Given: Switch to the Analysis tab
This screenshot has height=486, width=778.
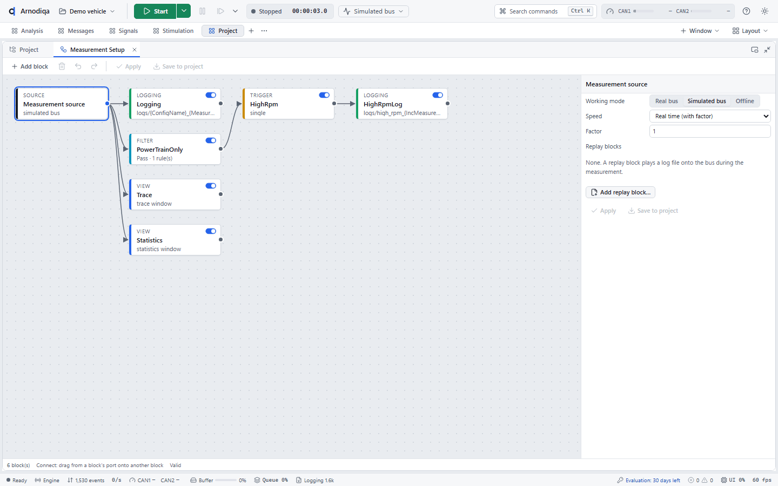Looking at the screenshot, I should coord(27,31).
